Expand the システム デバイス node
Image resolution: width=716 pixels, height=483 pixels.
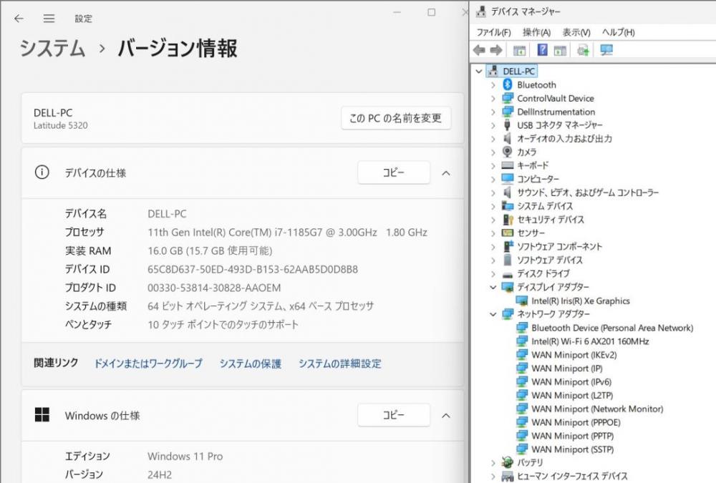(493, 206)
